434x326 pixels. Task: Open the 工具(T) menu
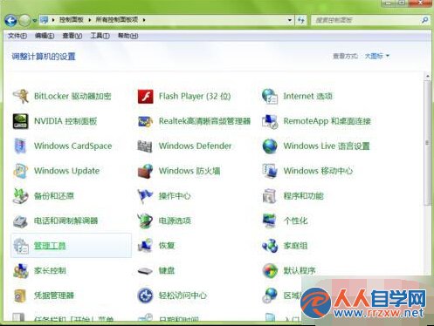(x=100, y=36)
